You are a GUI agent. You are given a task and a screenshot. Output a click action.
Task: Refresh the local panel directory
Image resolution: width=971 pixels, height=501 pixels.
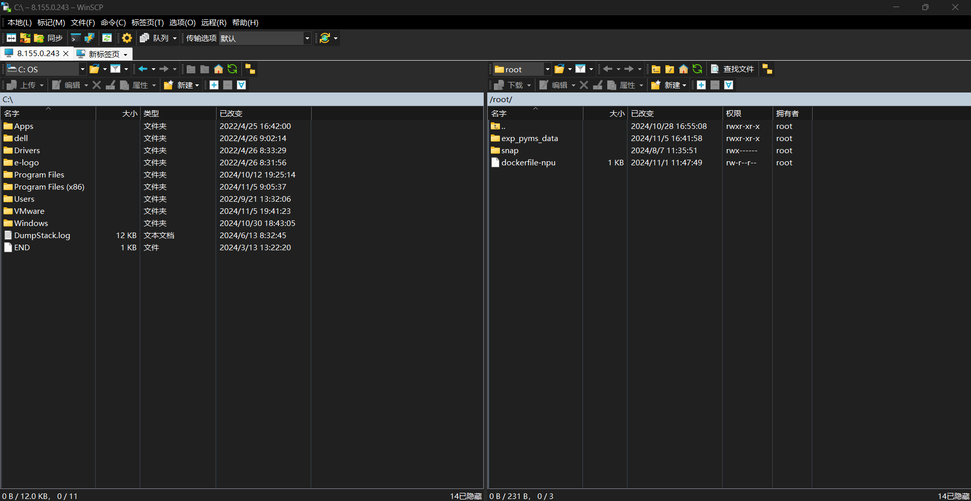pos(232,69)
